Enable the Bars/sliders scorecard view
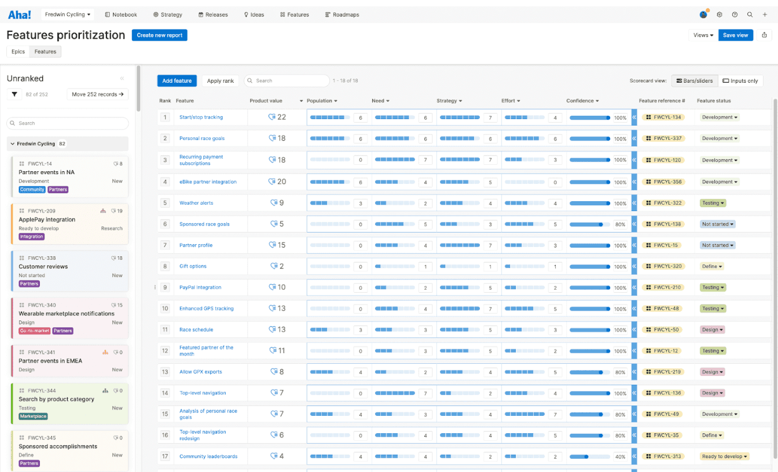 (x=694, y=80)
